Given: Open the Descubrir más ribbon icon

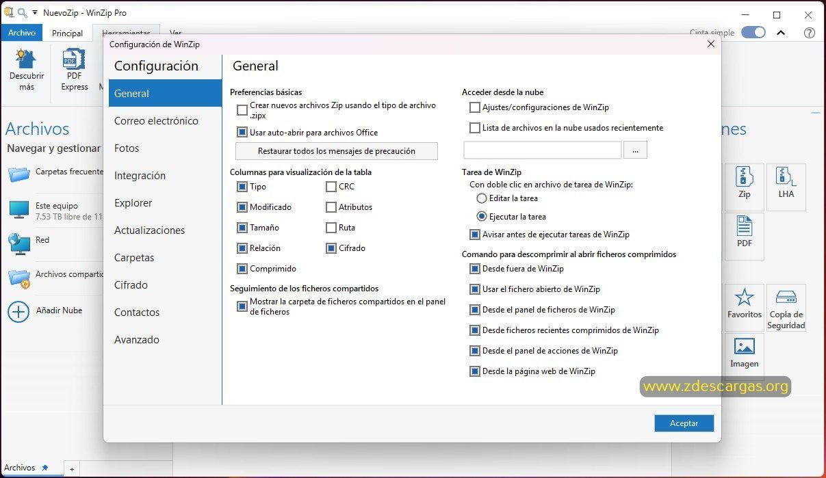Looking at the screenshot, I should (26, 59).
